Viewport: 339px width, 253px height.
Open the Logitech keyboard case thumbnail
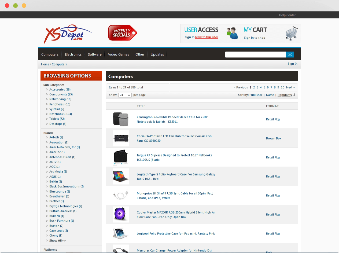[x=121, y=177]
